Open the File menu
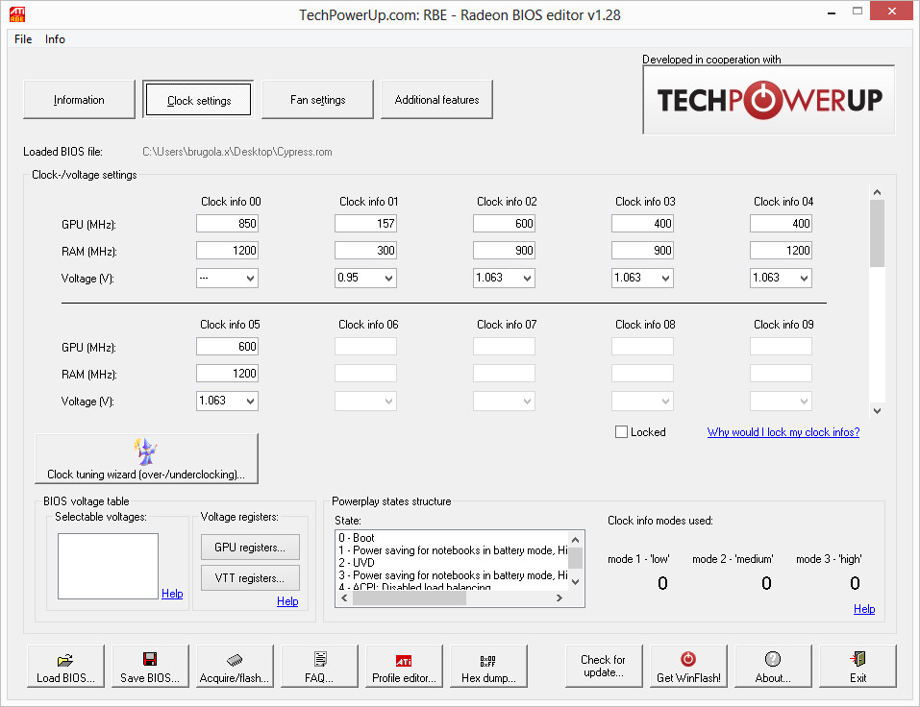The image size is (920, 707). 23,39
